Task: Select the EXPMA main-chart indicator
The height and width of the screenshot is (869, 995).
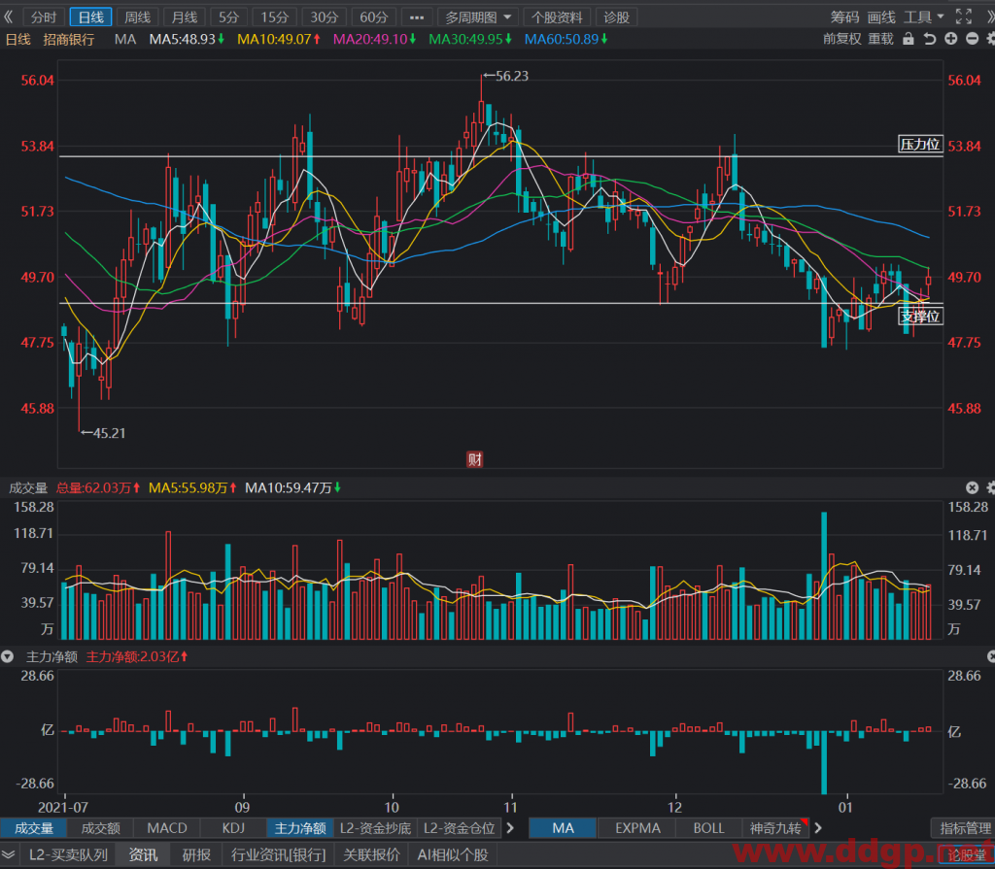Action: click(637, 828)
